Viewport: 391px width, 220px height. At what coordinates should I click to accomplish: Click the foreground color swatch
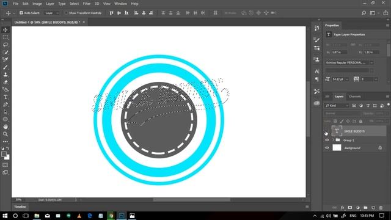click(x=4, y=154)
